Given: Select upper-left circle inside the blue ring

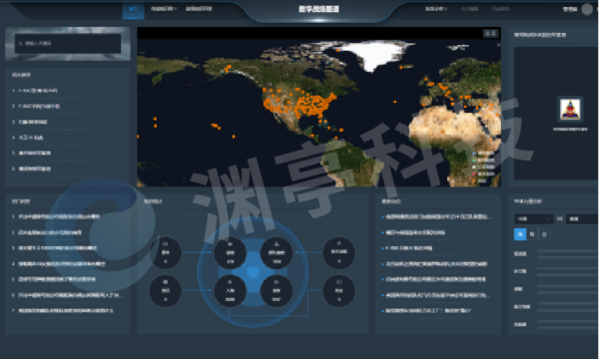Looking at the screenshot, I should [x=230, y=252].
